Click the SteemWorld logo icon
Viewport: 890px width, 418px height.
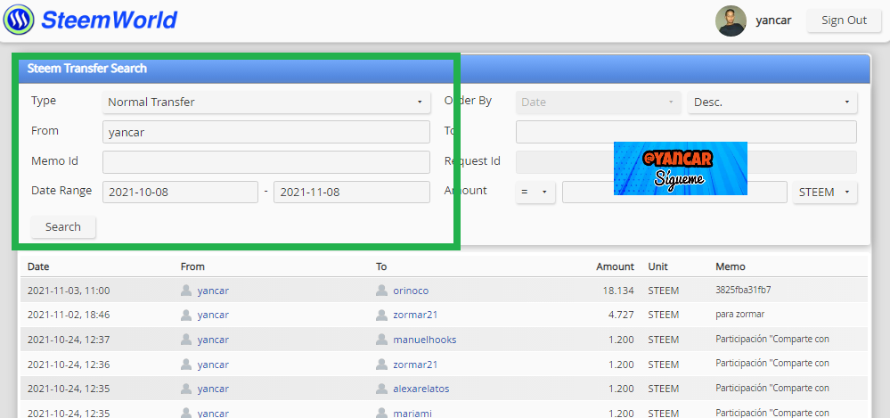(x=19, y=20)
